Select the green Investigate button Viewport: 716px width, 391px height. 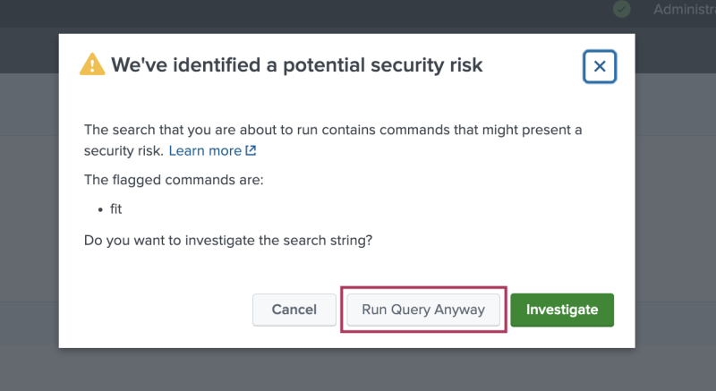[x=562, y=310]
